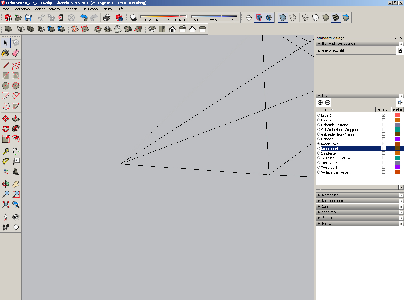The width and height of the screenshot is (404, 300).
Task: Open the Fenster menu
Action: (107, 9)
